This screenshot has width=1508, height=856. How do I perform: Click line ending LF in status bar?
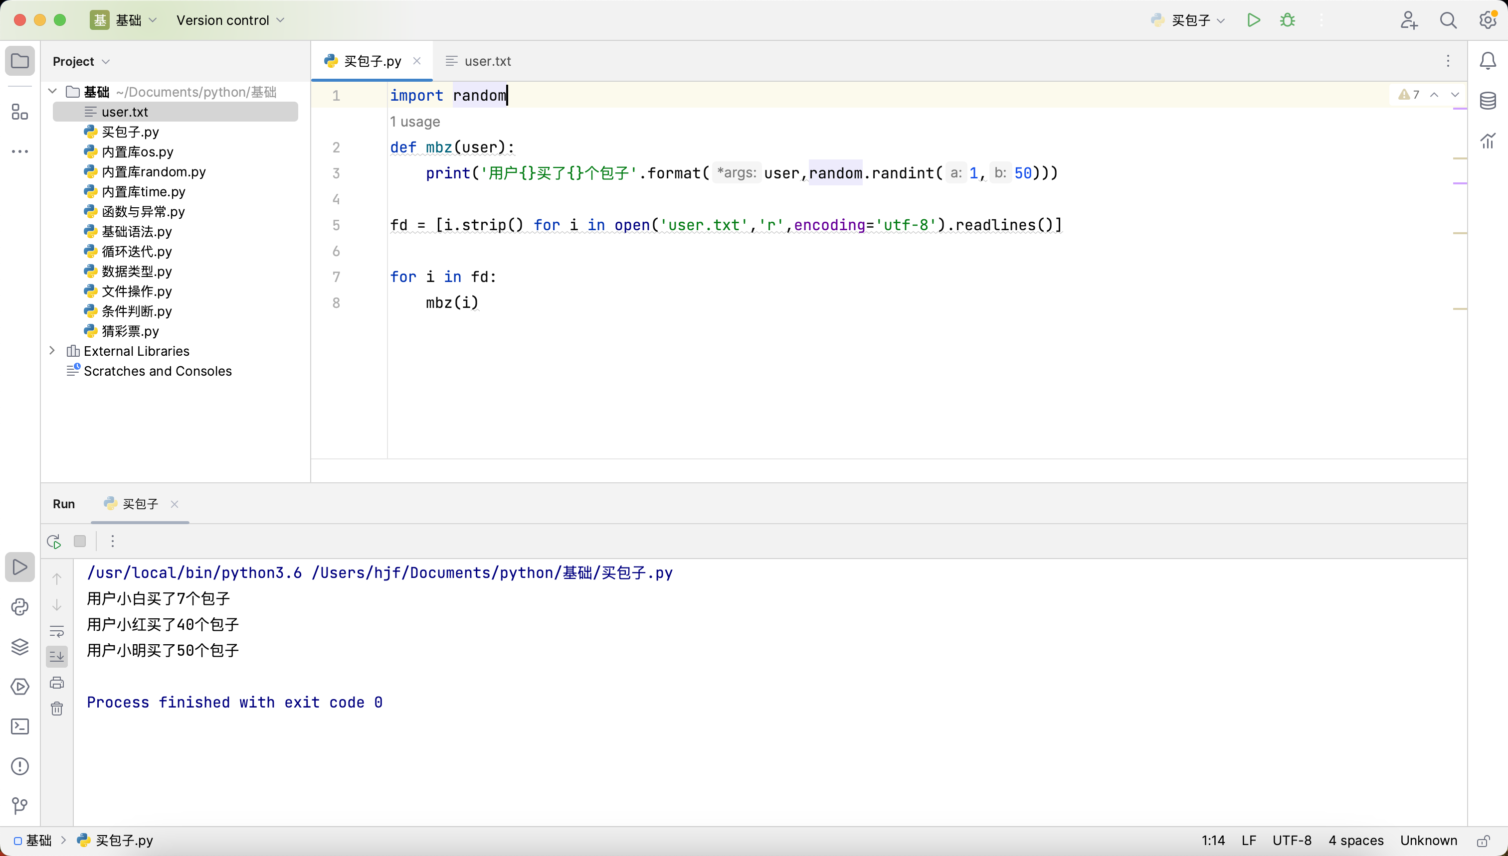(x=1249, y=841)
